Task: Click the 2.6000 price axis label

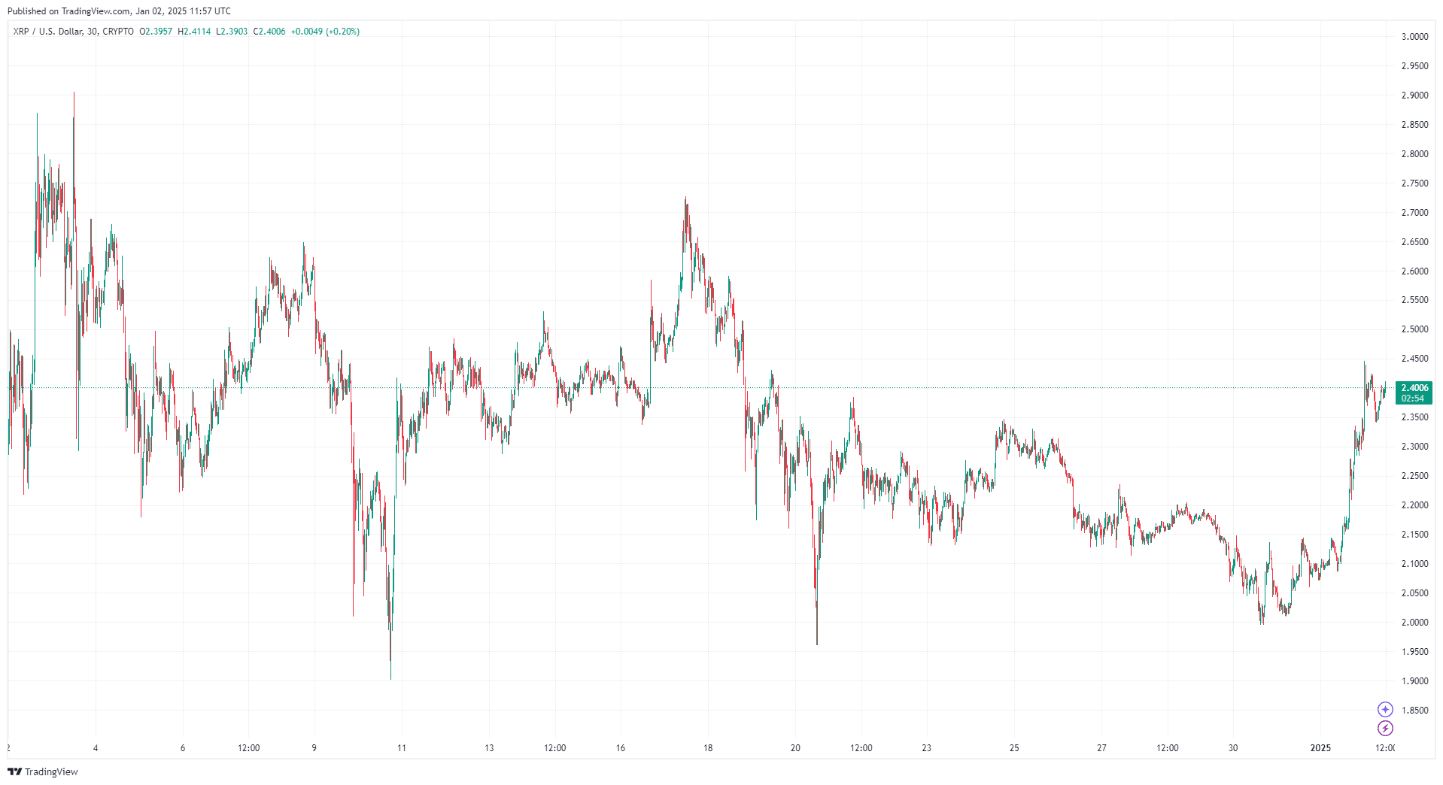Action: coord(1414,271)
